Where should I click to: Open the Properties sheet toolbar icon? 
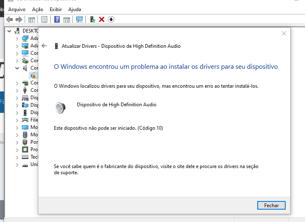pos(44,19)
